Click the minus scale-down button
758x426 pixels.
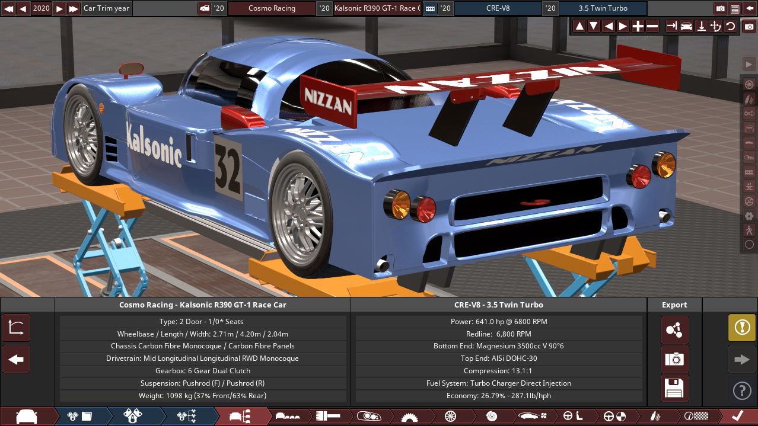click(x=652, y=26)
